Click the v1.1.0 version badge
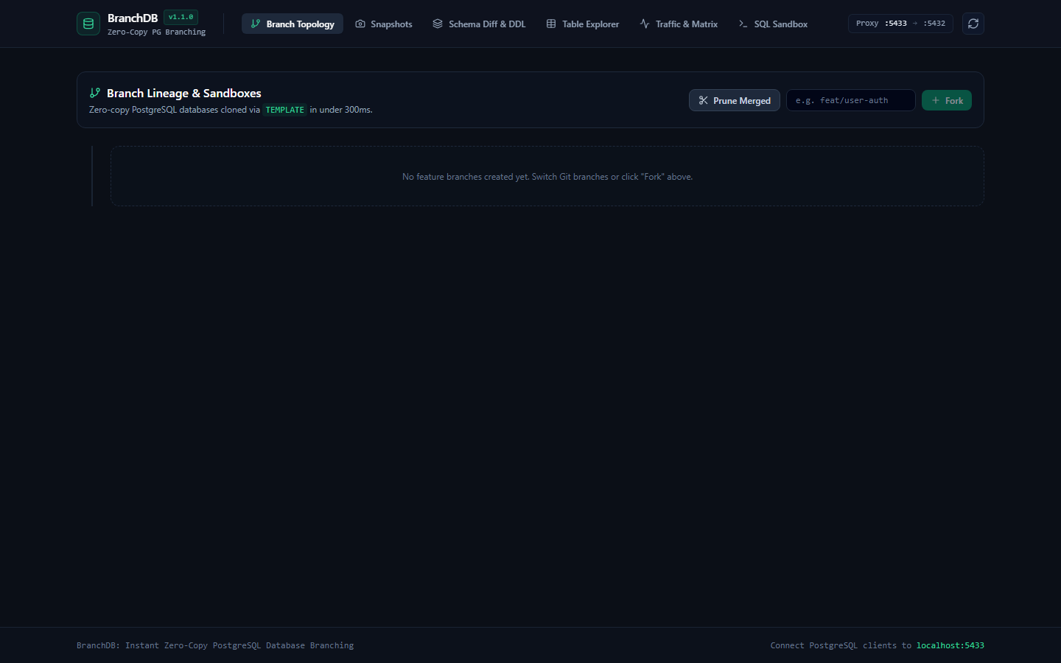 pos(181,17)
